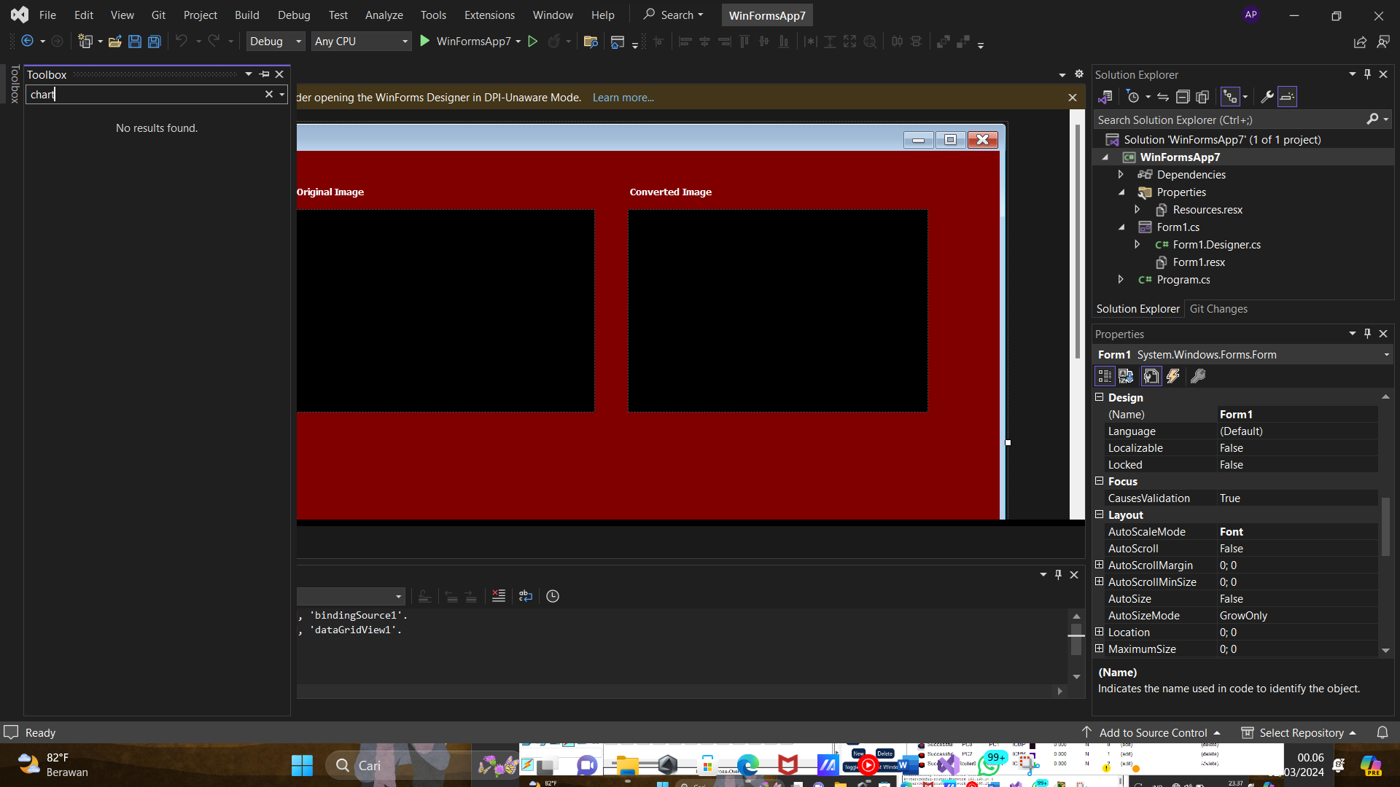Open the solution configuration Debug dropdown

pyautogui.click(x=274, y=41)
